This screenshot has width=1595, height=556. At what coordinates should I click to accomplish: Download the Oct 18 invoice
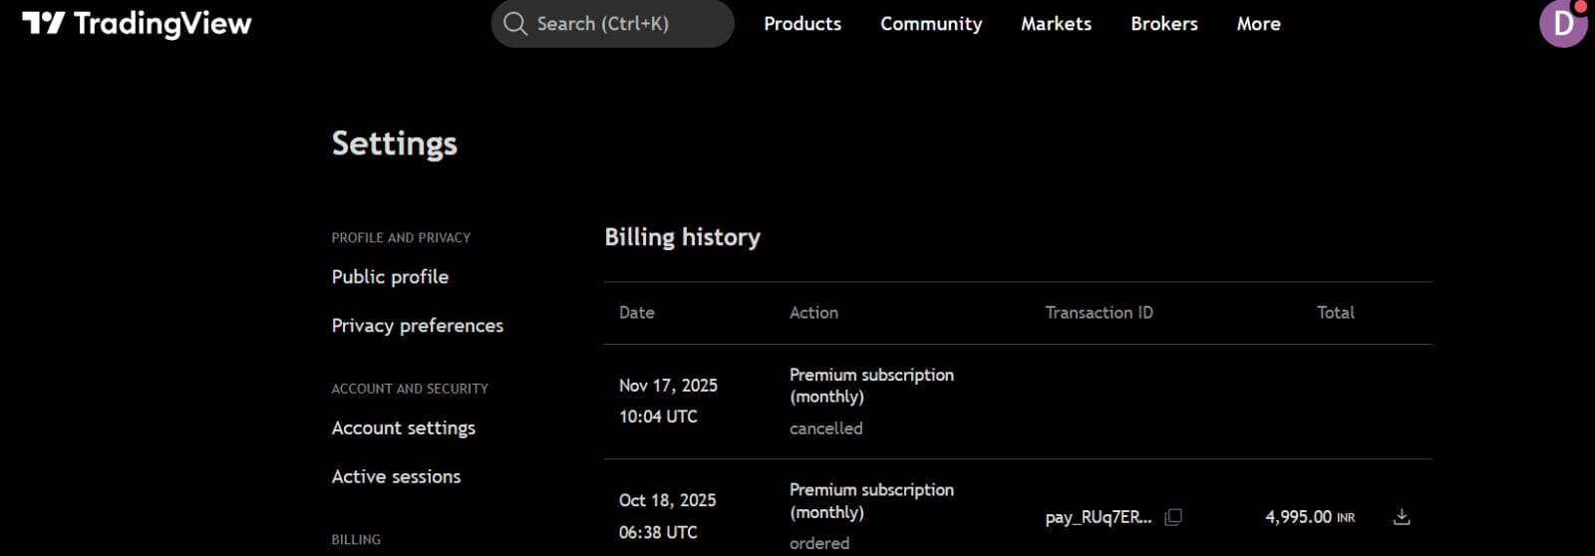click(x=1402, y=516)
